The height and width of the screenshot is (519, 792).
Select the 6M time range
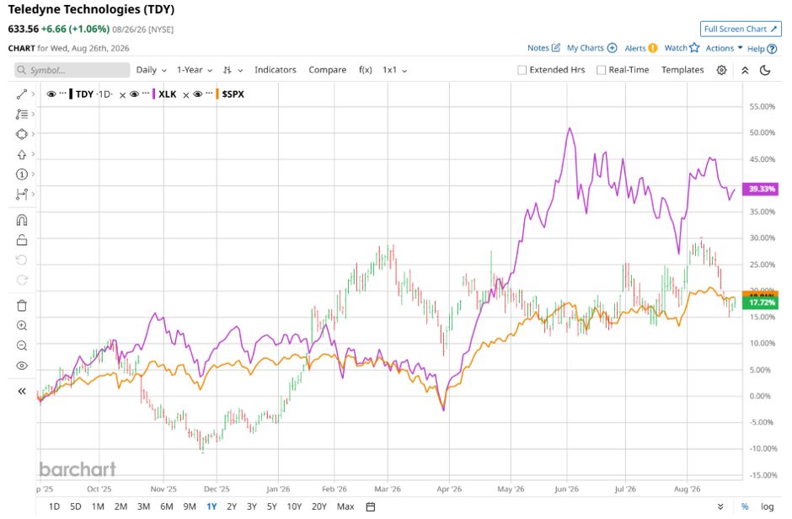(167, 507)
